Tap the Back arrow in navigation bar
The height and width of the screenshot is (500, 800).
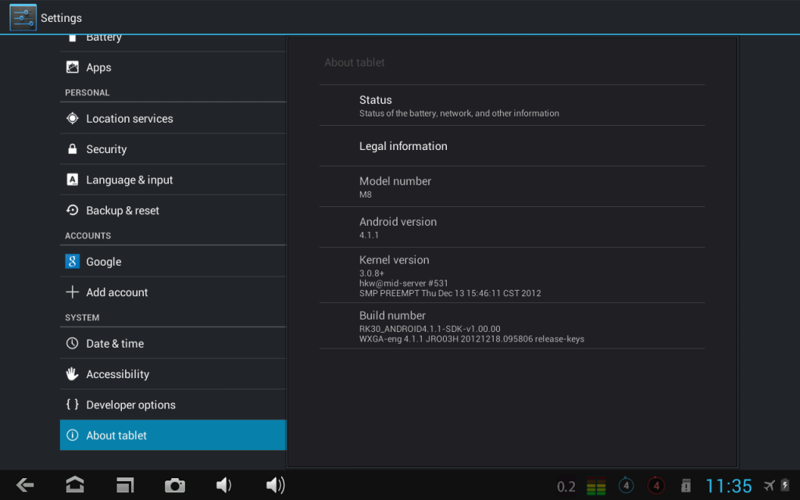(25, 484)
